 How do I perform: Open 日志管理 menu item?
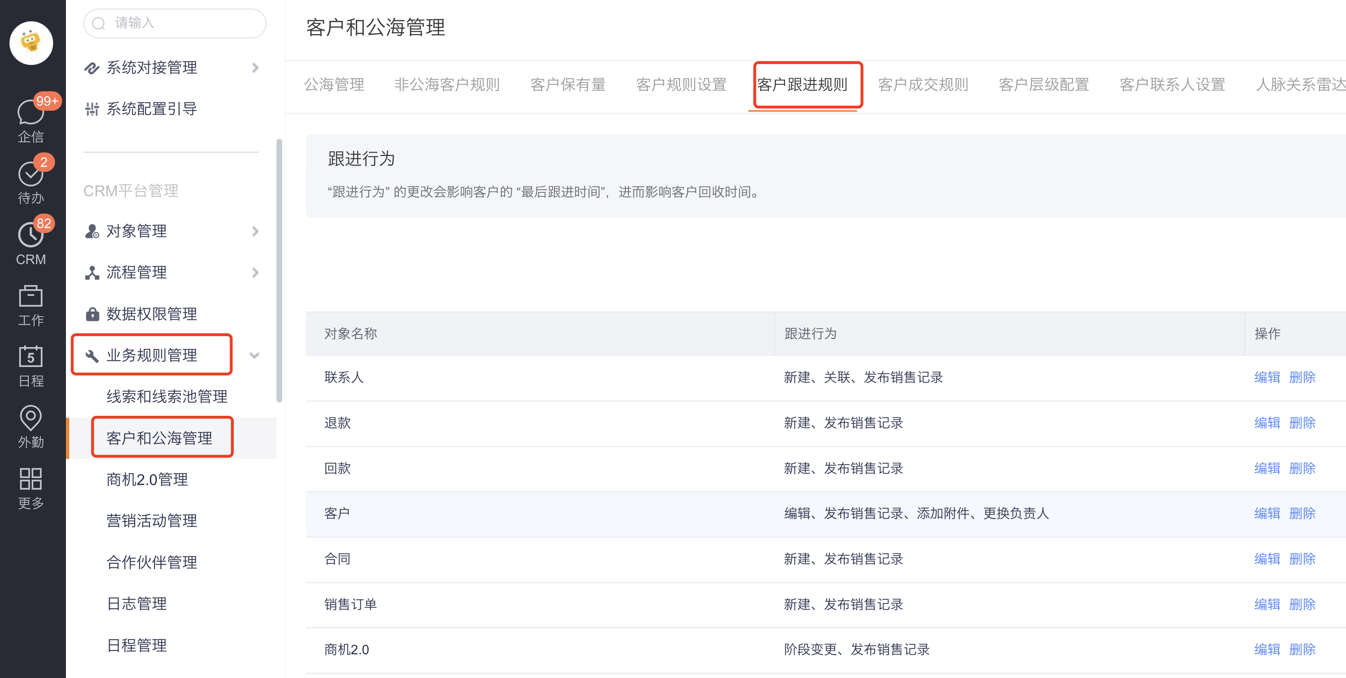coord(137,604)
